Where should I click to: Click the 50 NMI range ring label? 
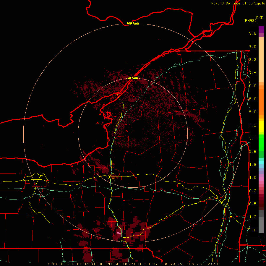pyautogui.click(x=133, y=78)
